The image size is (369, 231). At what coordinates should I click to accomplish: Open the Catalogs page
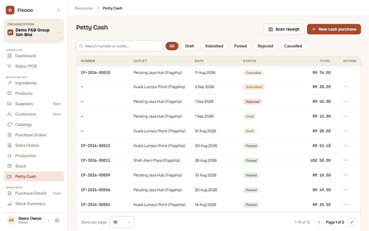tap(34, 124)
